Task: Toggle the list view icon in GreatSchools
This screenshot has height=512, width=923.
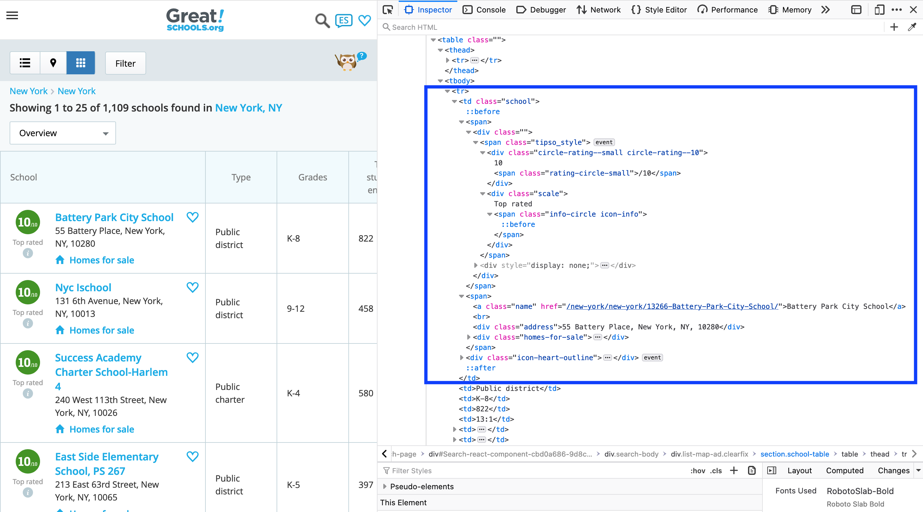Action: pyautogui.click(x=25, y=63)
